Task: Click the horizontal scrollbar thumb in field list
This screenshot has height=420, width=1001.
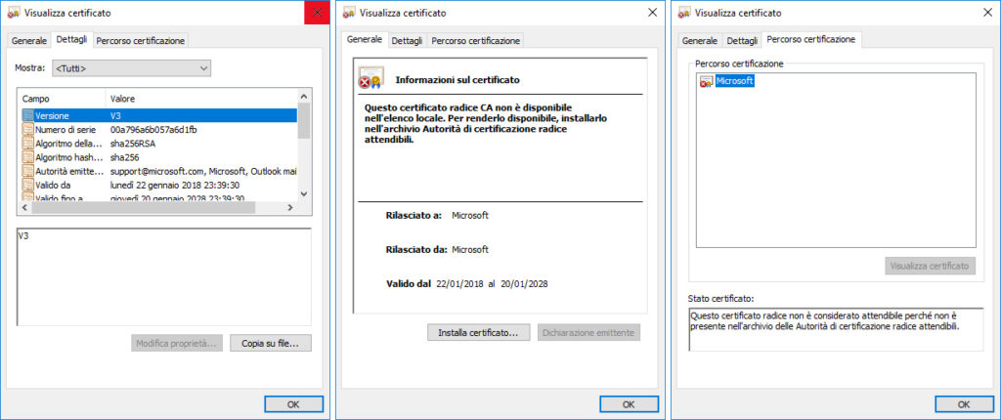Action: pos(143,208)
